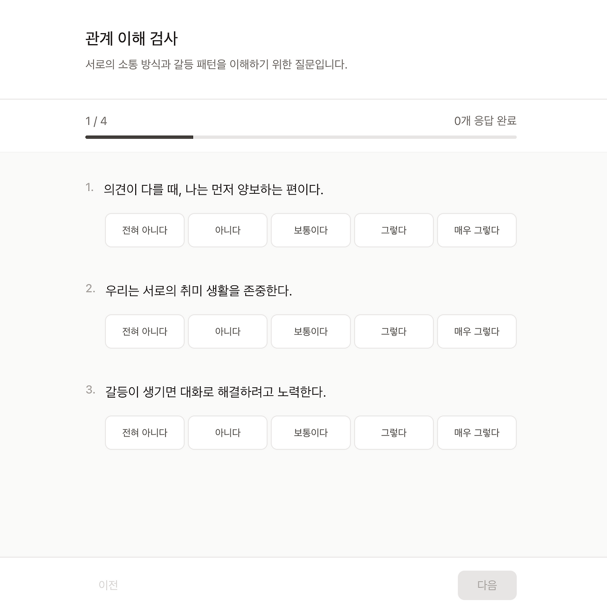This screenshot has width=607, height=609.
Task: Click the '0개 응답 완료' counter
Action: click(485, 121)
